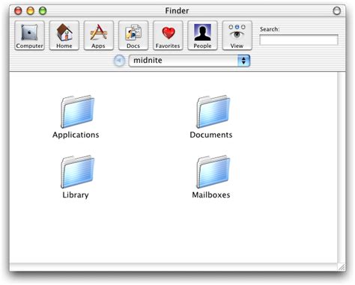The width and height of the screenshot is (355, 285).
Task: Minimize Finder window with yellow button
Action: [31, 10]
